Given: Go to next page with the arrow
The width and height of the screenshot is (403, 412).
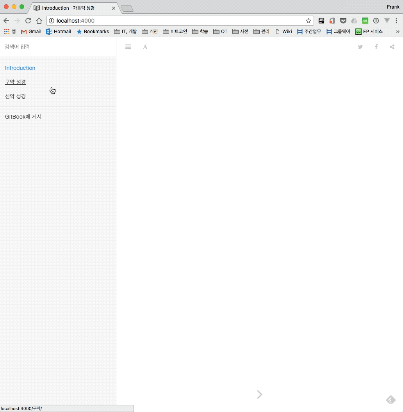Looking at the screenshot, I should (260, 394).
